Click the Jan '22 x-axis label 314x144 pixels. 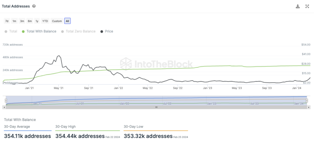pyautogui.click(x=118, y=88)
